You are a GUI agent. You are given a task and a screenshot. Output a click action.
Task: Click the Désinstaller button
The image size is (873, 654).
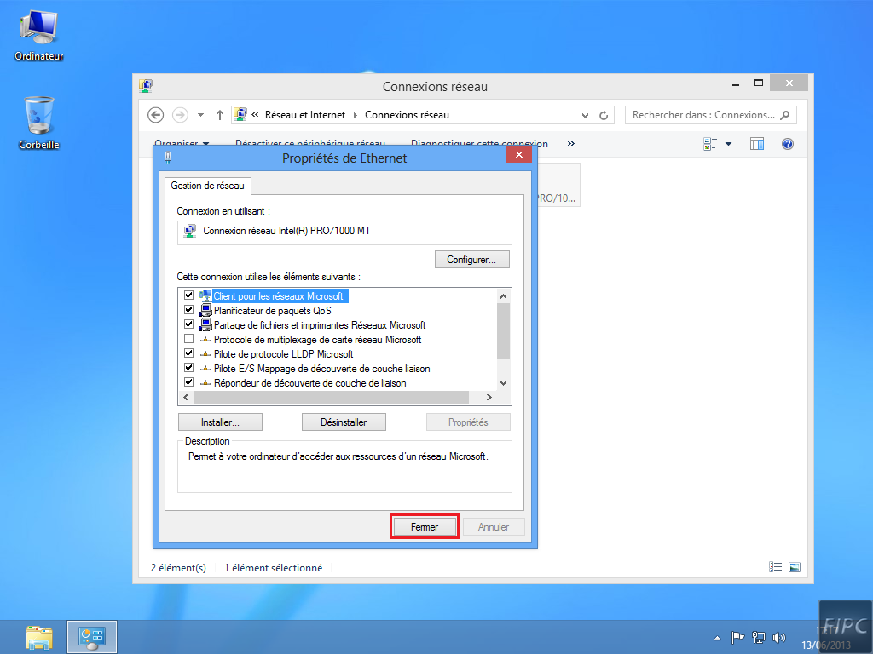pyautogui.click(x=344, y=422)
